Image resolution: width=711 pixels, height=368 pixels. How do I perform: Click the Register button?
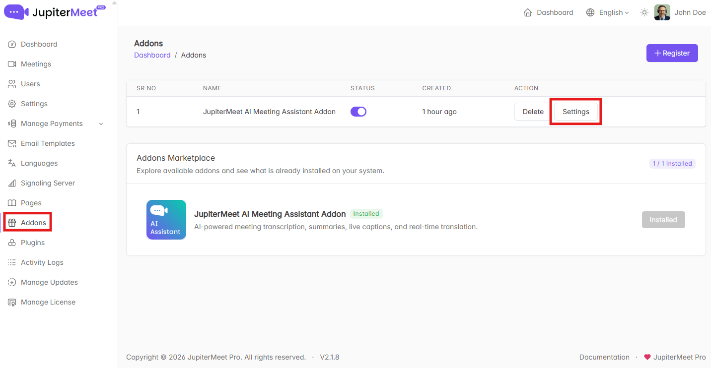point(672,53)
